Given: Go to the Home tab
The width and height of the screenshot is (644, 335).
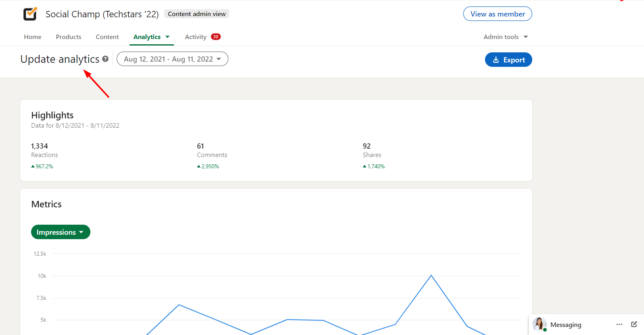Looking at the screenshot, I should click(33, 37).
